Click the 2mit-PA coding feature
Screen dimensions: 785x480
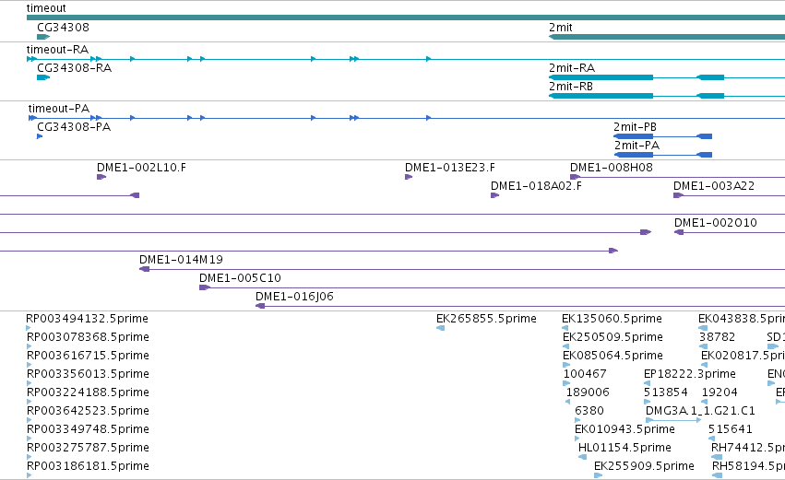[663, 155]
